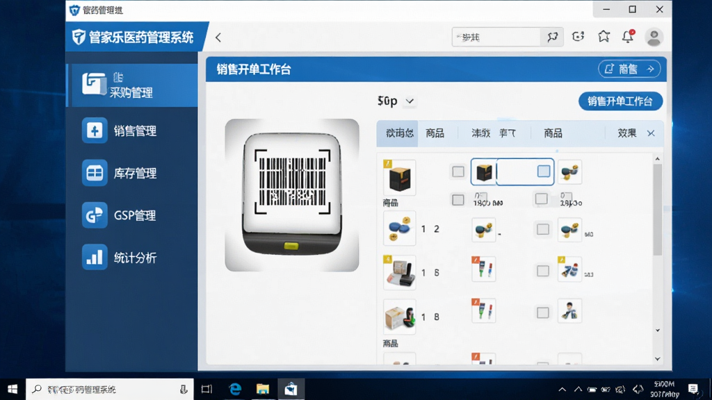Switch to the 效果 tab
712x400 pixels.
click(x=626, y=133)
